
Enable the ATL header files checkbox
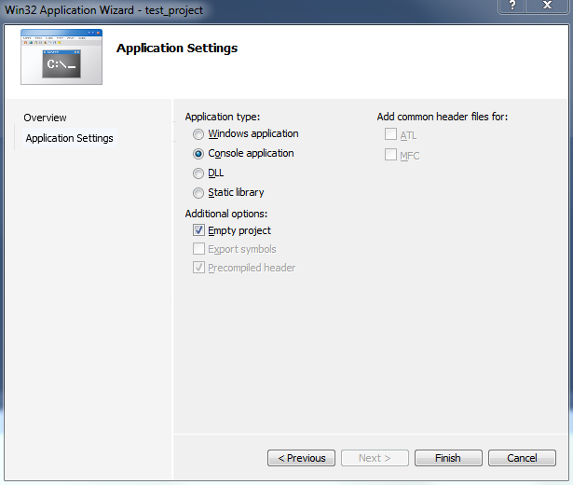[x=390, y=135]
